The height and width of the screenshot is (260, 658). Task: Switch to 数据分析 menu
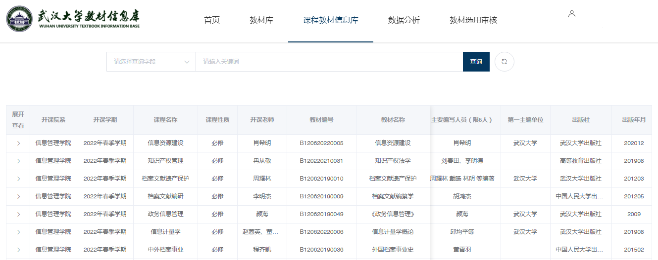coord(404,20)
